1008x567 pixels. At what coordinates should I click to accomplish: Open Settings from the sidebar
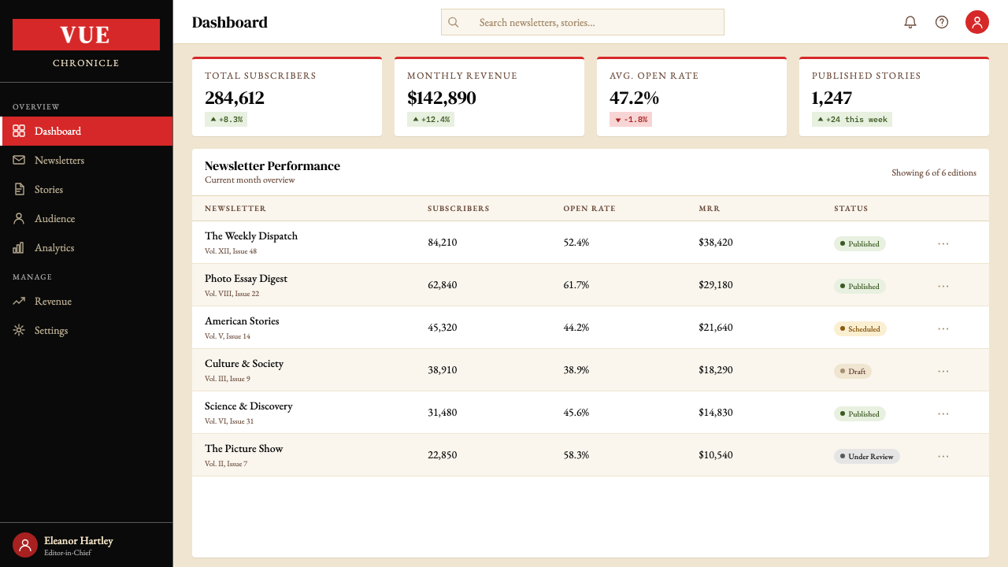87,330
